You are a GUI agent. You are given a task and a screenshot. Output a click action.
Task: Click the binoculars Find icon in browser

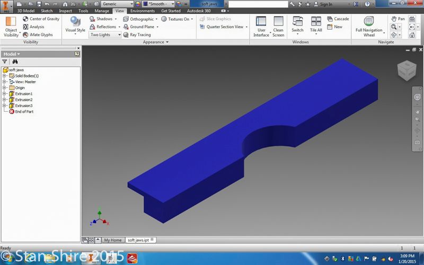(15, 61)
